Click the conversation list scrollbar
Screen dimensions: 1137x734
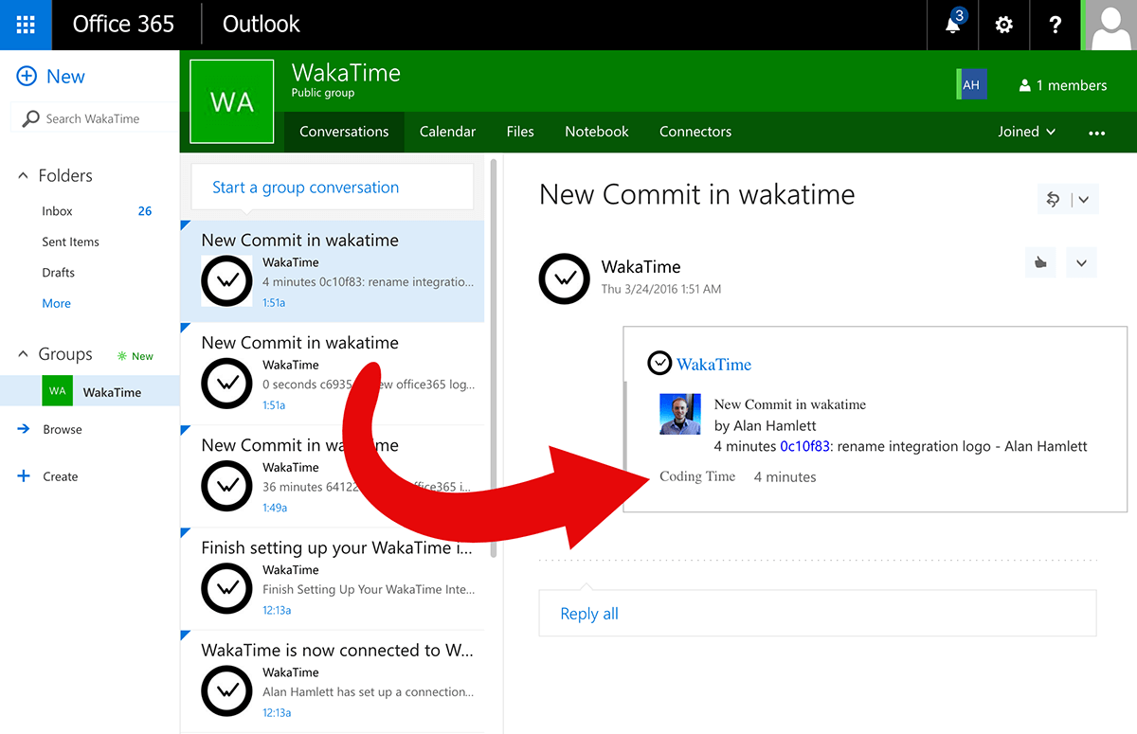(x=494, y=360)
